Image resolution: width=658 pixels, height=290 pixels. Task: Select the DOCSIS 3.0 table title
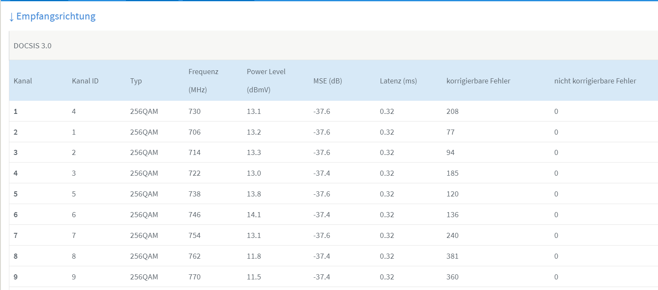[x=33, y=46]
